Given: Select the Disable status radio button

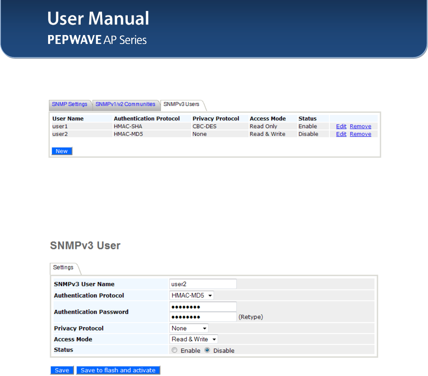Looking at the screenshot, I should click(x=207, y=350).
